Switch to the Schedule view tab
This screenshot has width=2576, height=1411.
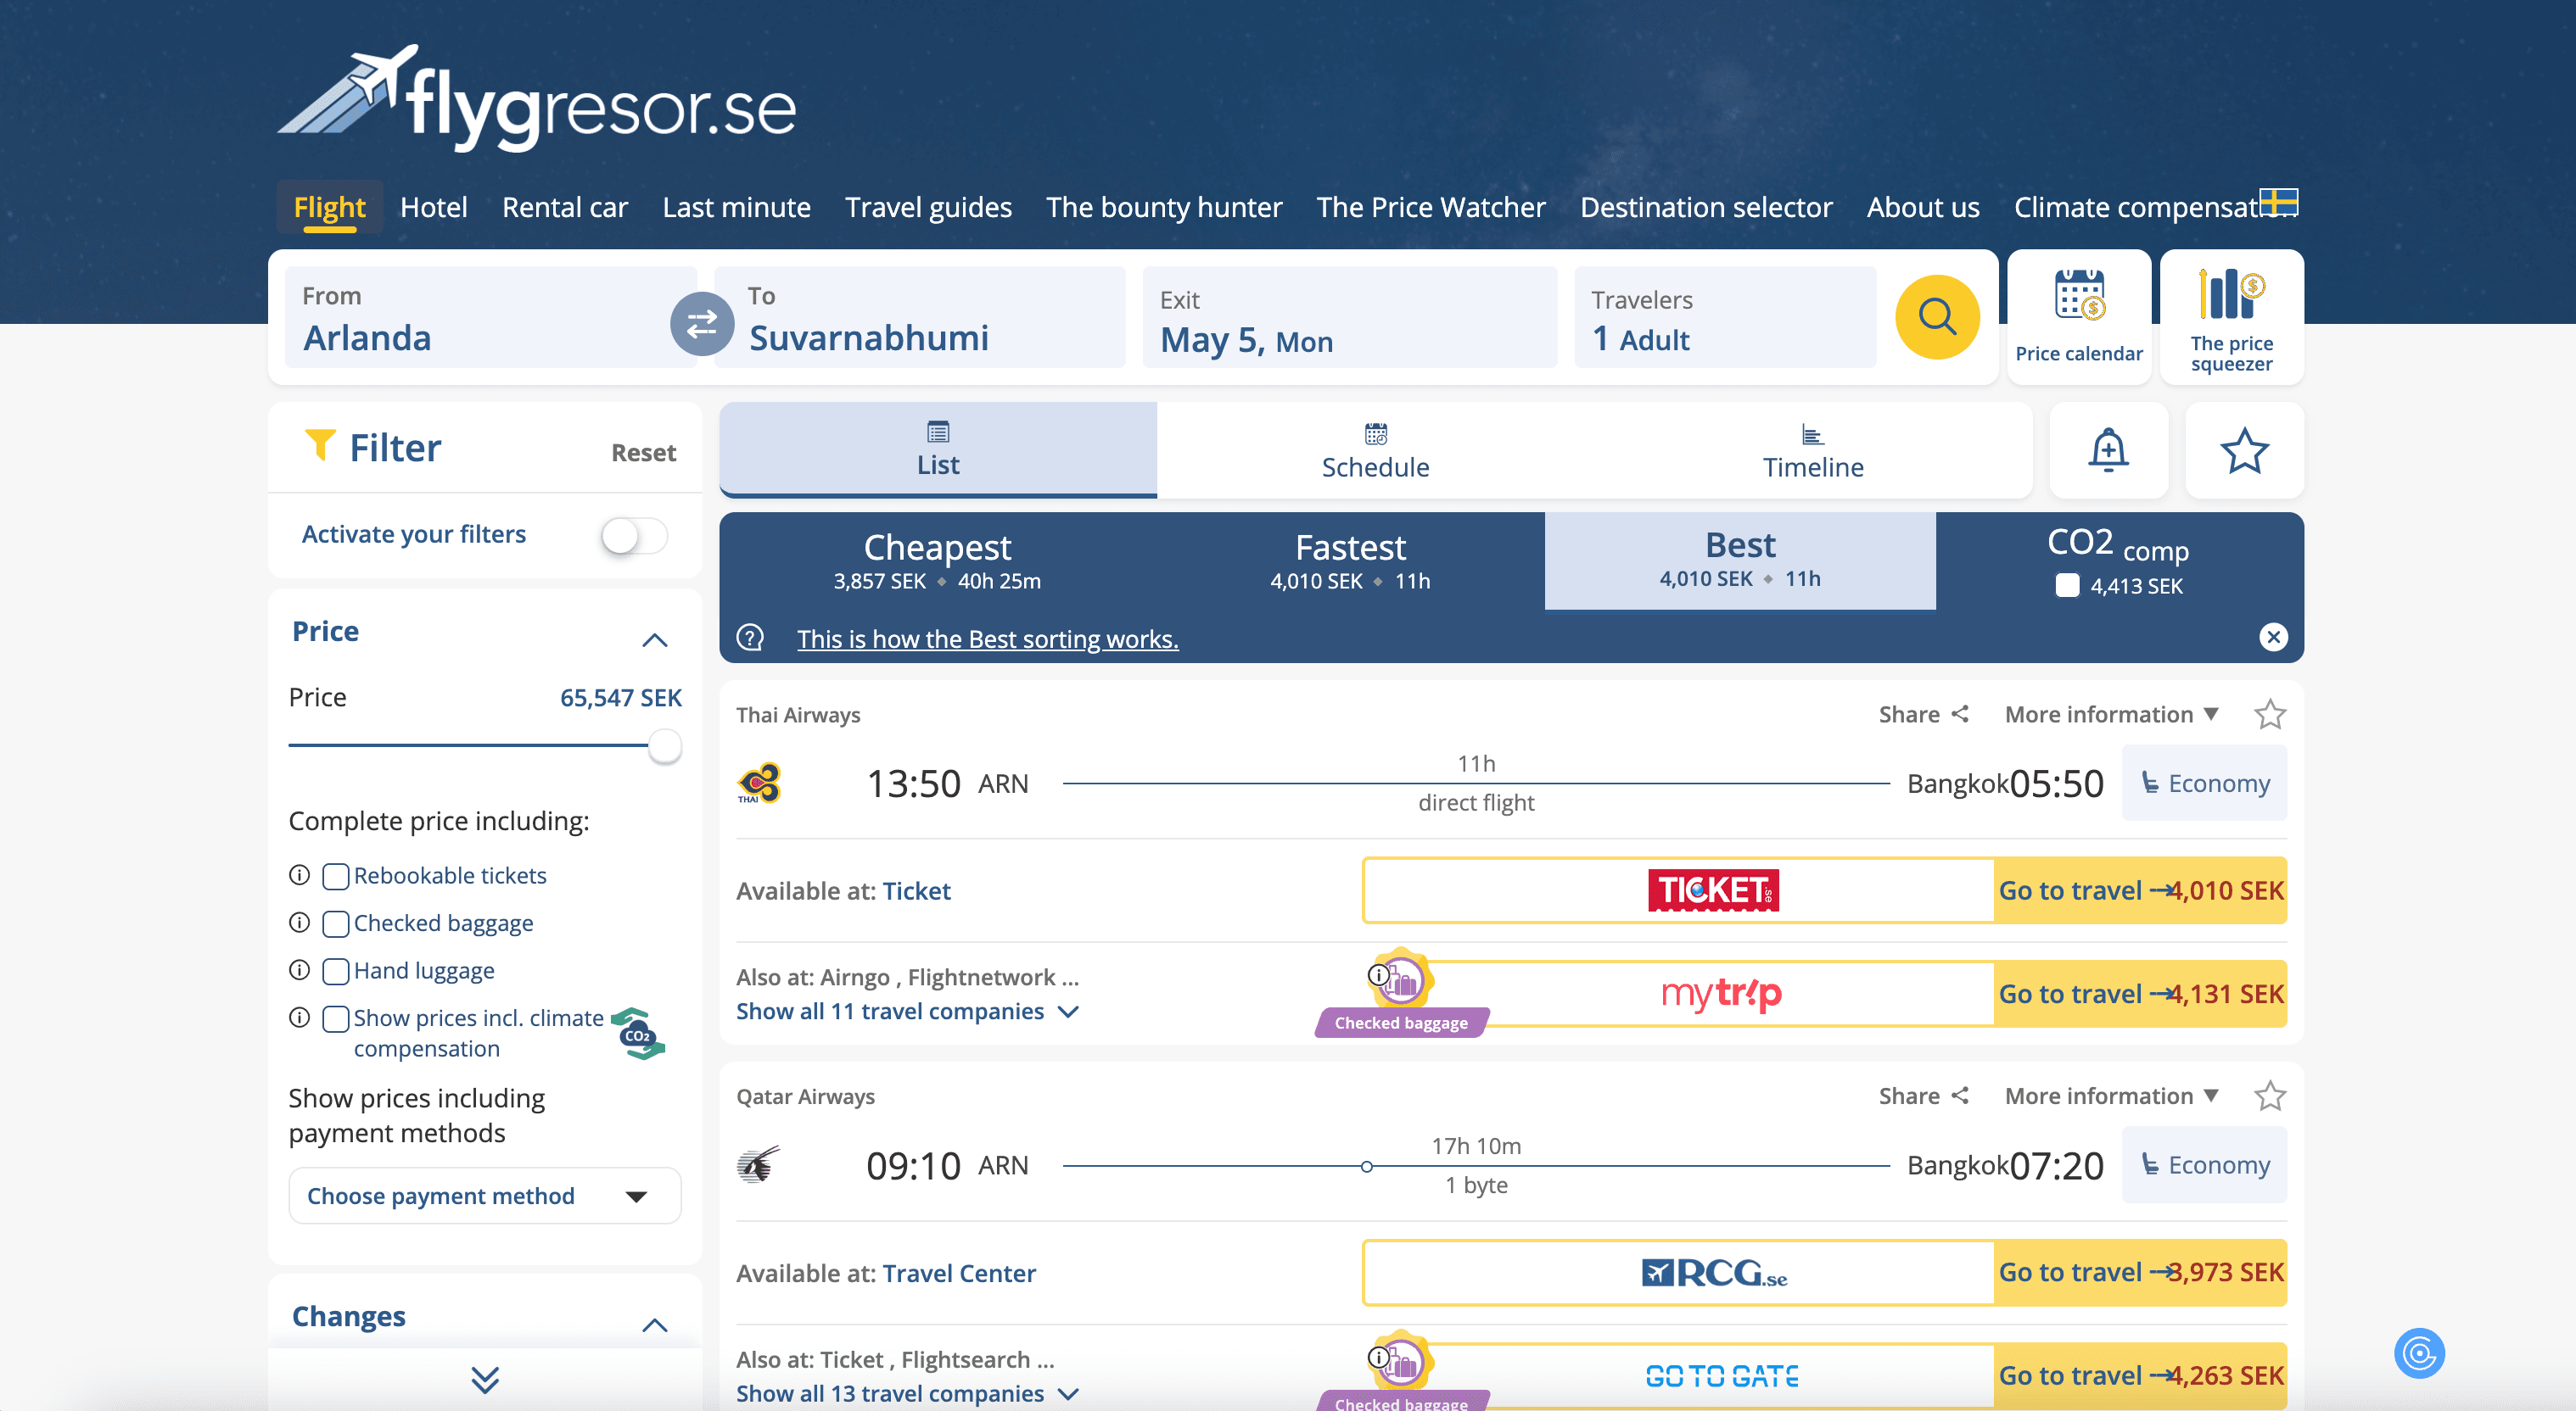click(x=1374, y=450)
